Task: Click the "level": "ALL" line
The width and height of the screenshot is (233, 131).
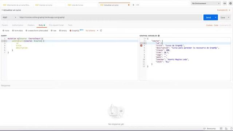Action: tap(163, 62)
